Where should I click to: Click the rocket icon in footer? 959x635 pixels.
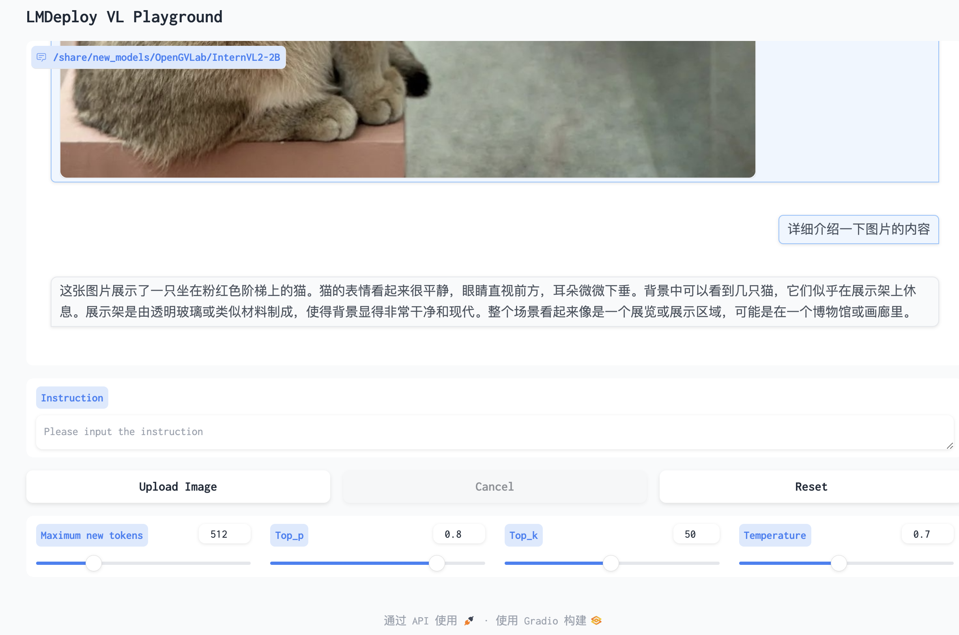pos(469,620)
